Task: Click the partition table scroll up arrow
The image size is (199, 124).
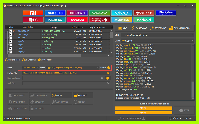Action: (x=111, y=31)
